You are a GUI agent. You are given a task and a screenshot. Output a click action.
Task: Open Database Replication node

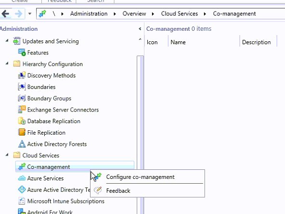[x=53, y=121]
